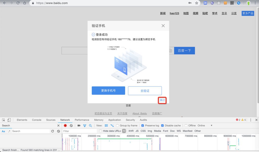
Task: Open the Application tab
Action: (115, 120)
